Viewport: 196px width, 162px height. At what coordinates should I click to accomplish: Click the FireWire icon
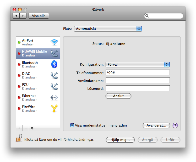(x=54, y=108)
